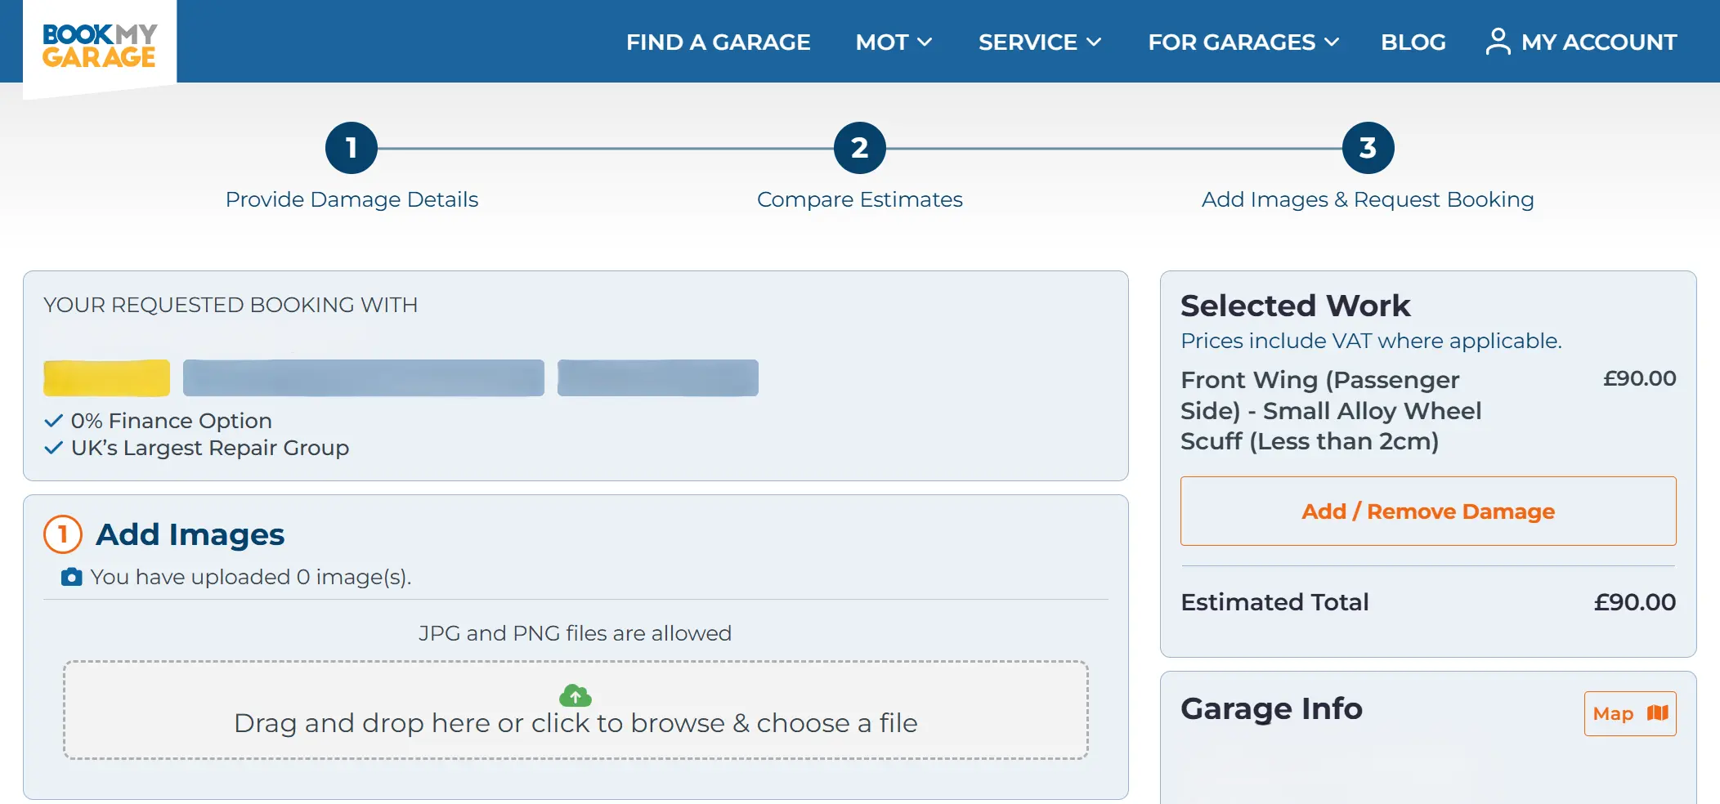Click the Add / Remove Damage button
1720x804 pixels.
click(1427, 511)
